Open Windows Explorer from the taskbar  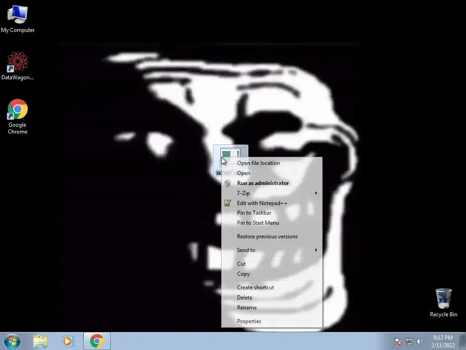(41, 341)
